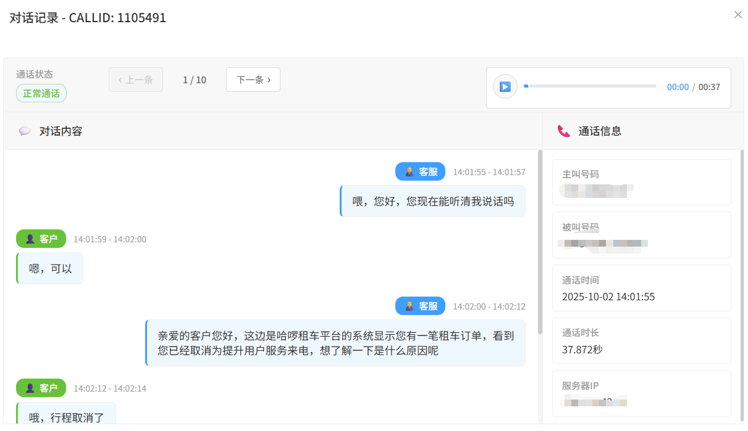Click the disabled 上一条 previous button

tap(136, 80)
